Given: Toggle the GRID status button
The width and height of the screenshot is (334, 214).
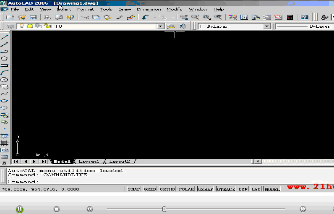Looking at the screenshot, I should (150, 189).
